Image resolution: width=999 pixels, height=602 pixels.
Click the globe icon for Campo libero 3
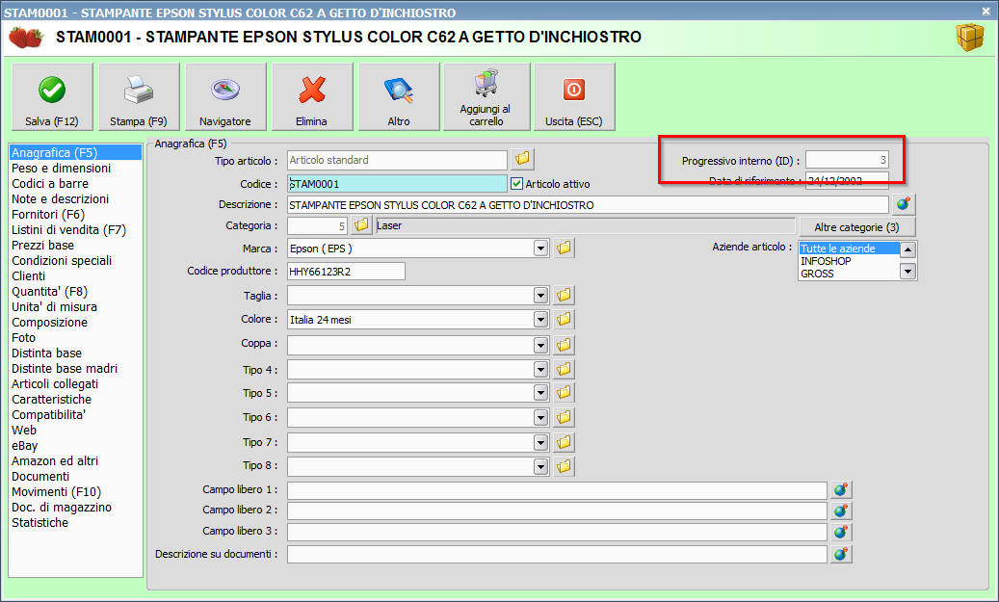841,532
